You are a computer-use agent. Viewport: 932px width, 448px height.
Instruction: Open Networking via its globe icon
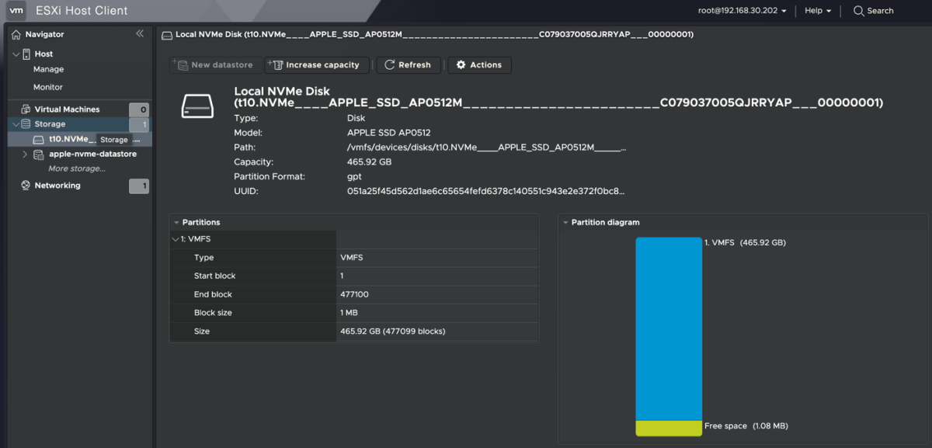pyautogui.click(x=26, y=186)
